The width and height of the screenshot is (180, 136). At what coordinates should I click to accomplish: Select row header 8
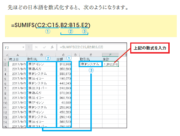pos(5,93)
